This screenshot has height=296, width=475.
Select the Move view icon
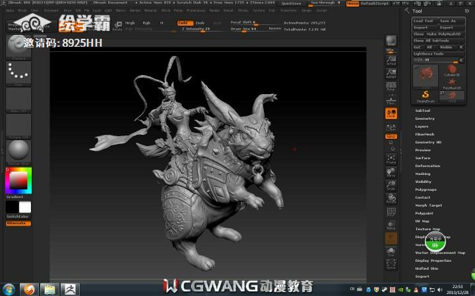(x=391, y=172)
